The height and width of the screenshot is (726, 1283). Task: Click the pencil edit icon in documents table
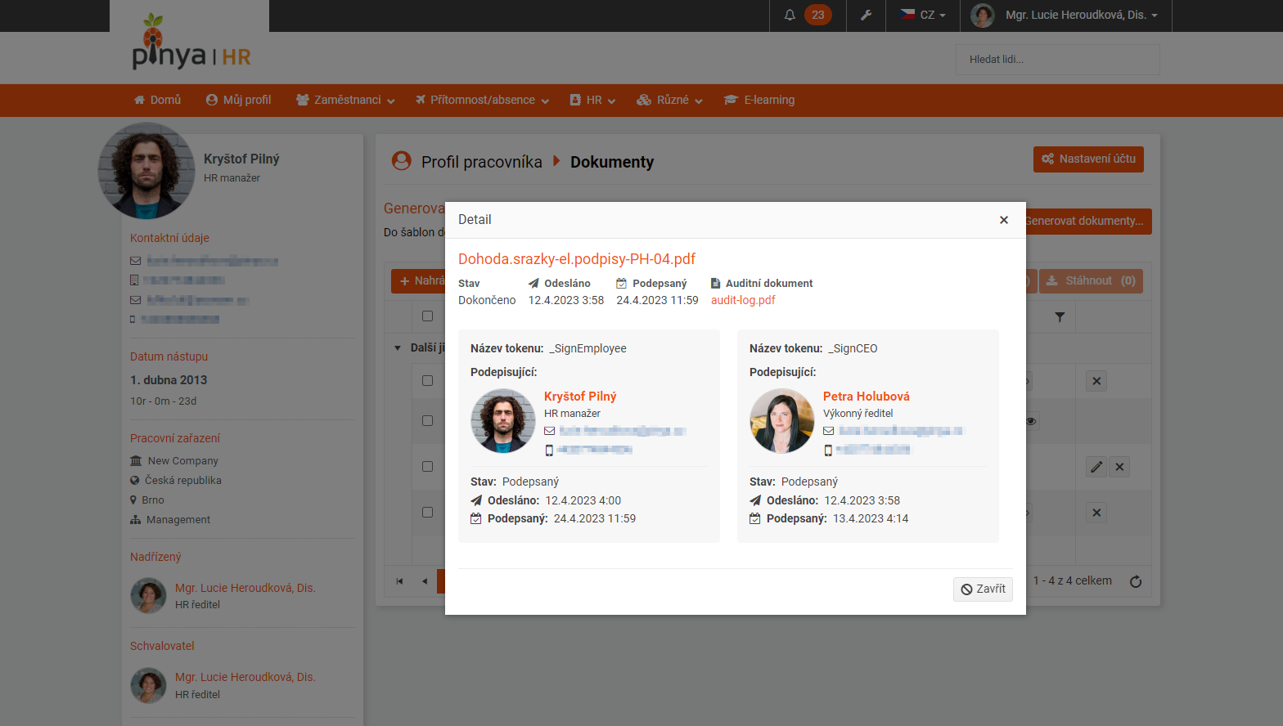[x=1096, y=467]
